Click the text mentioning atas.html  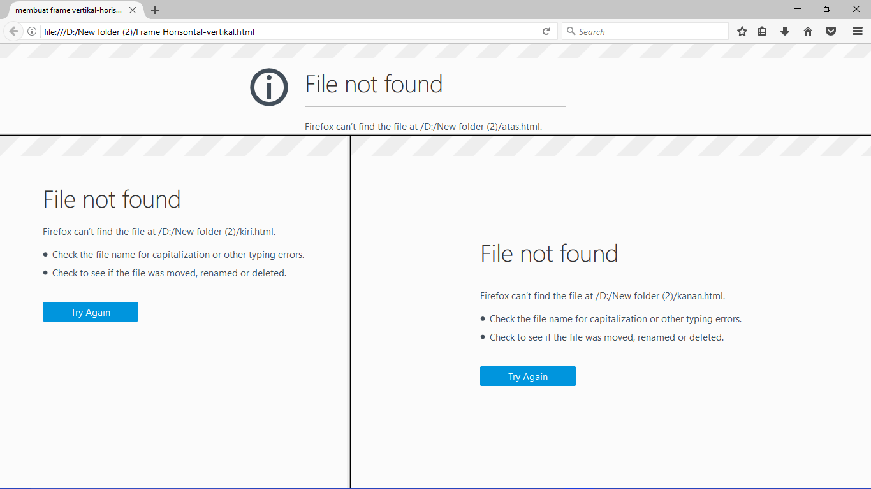point(423,127)
